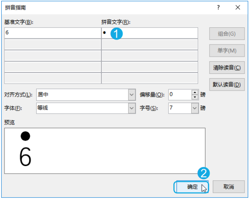The image size is (249, 199).
Task: Decrease 偏移量 with the down arrow
Action: point(194,97)
